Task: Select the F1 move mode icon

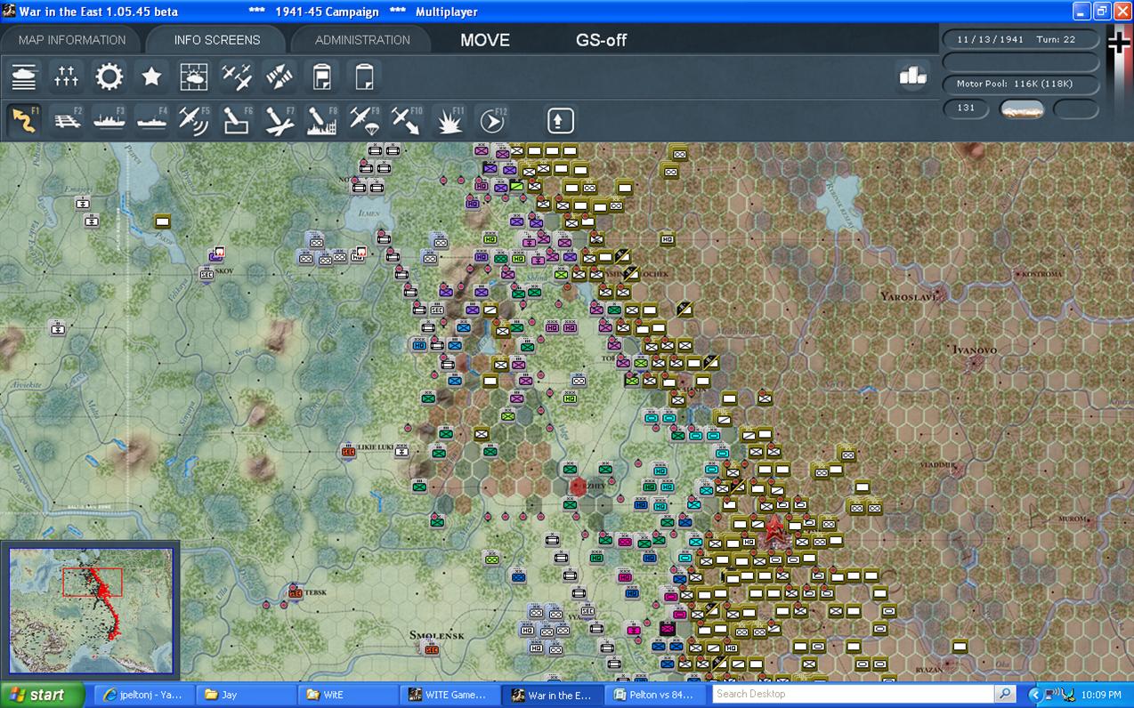Action: click(x=24, y=120)
